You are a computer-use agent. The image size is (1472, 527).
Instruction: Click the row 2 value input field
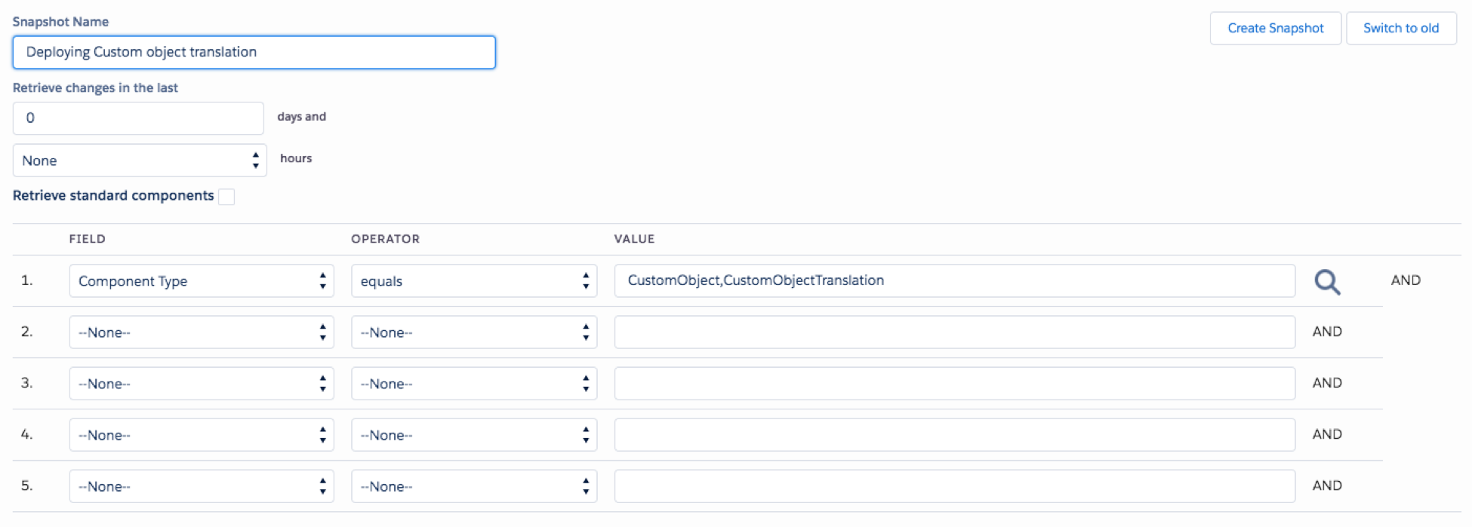954,332
